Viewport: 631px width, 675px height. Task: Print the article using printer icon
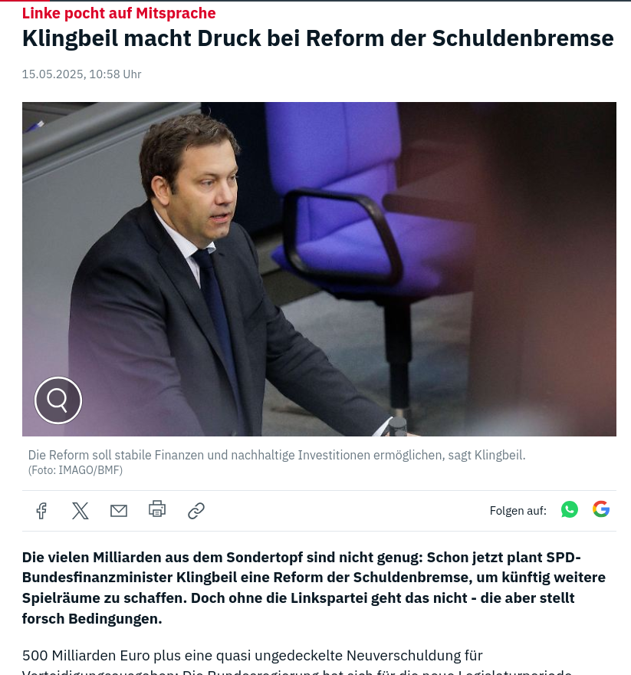[x=157, y=509]
